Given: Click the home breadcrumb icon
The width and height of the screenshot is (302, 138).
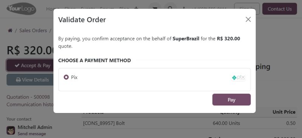Looking at the screenshot, I should pos(10,31).
